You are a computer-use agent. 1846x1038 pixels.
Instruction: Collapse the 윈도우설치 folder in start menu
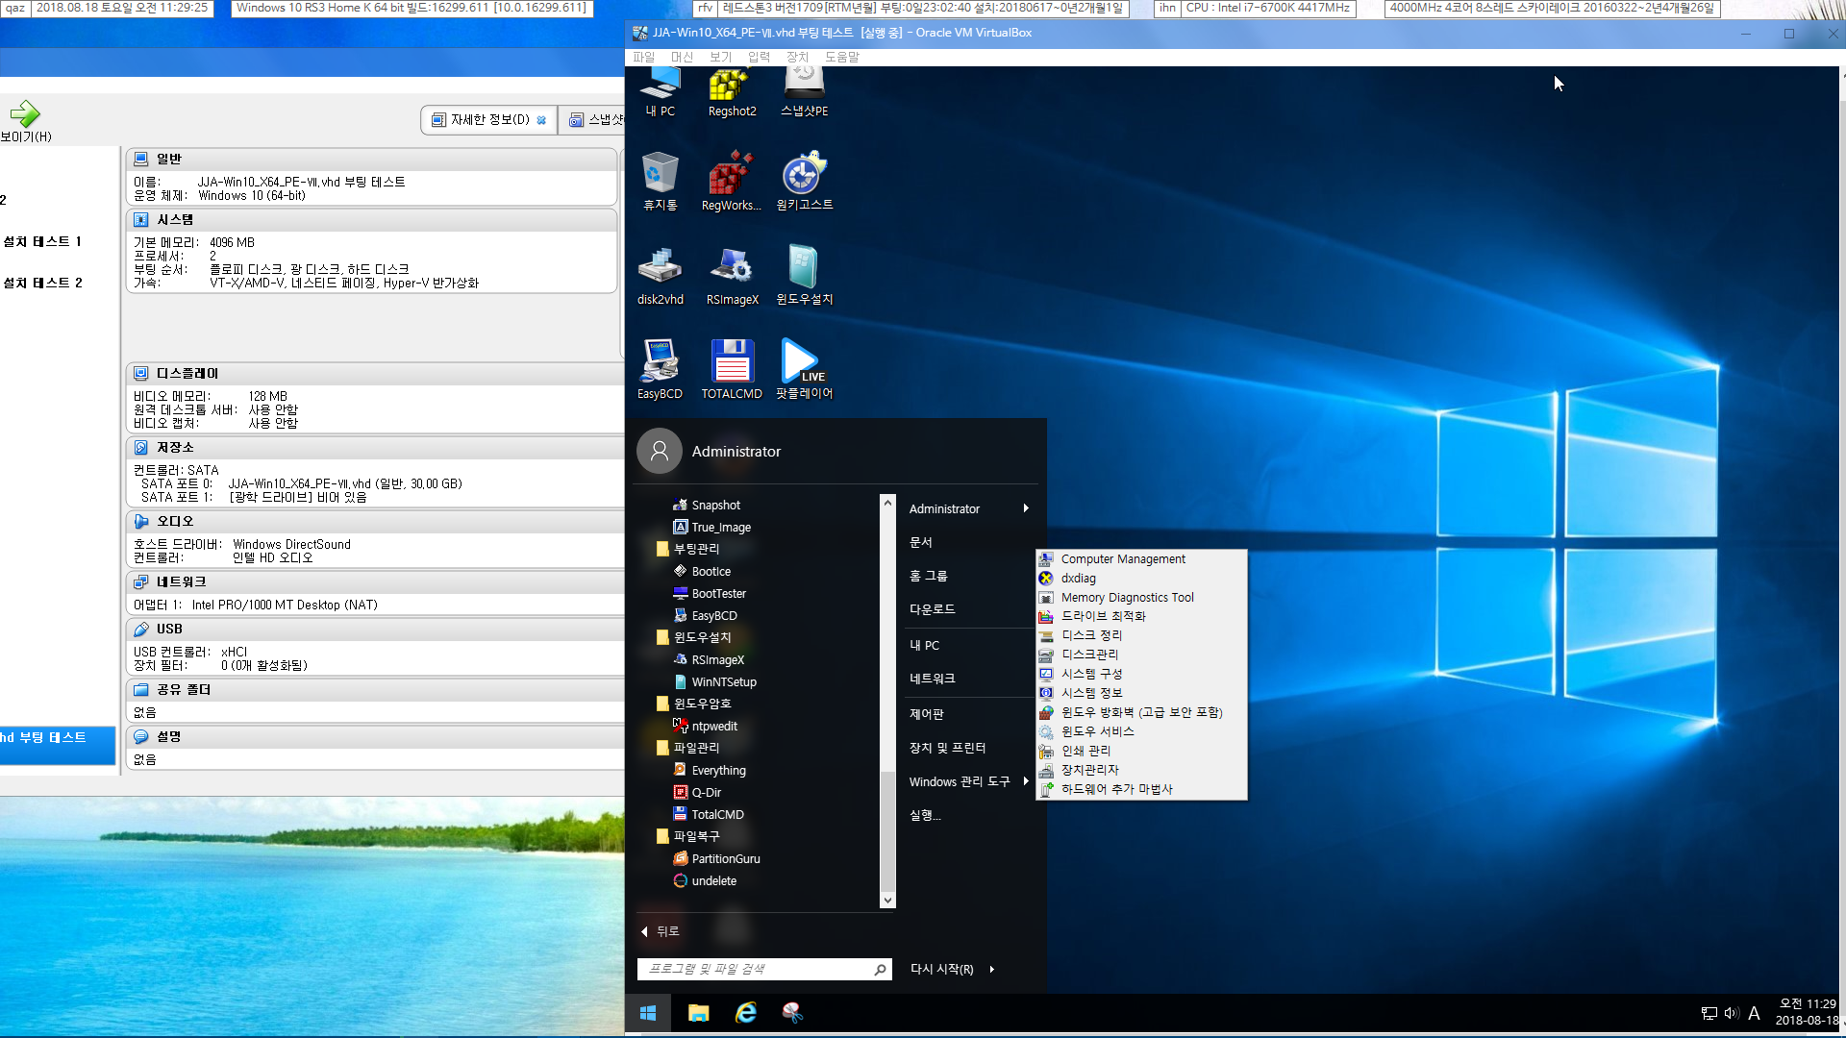[x=693, y=637]
